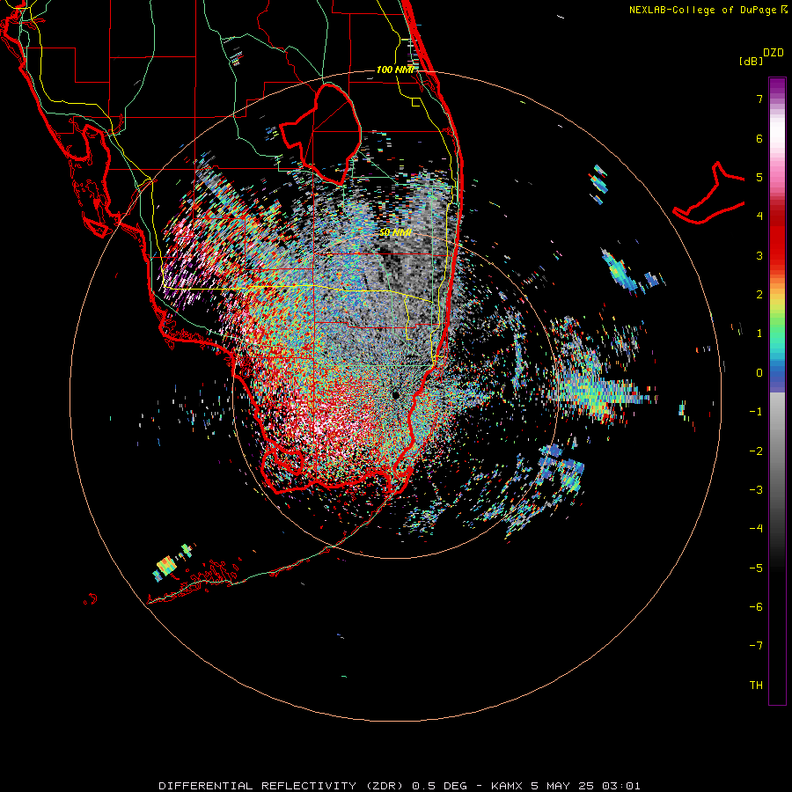The image size is (792, 792).
Task: Click the positive 1 scale value
Action: pyautogui.click(x=759, y=334)
